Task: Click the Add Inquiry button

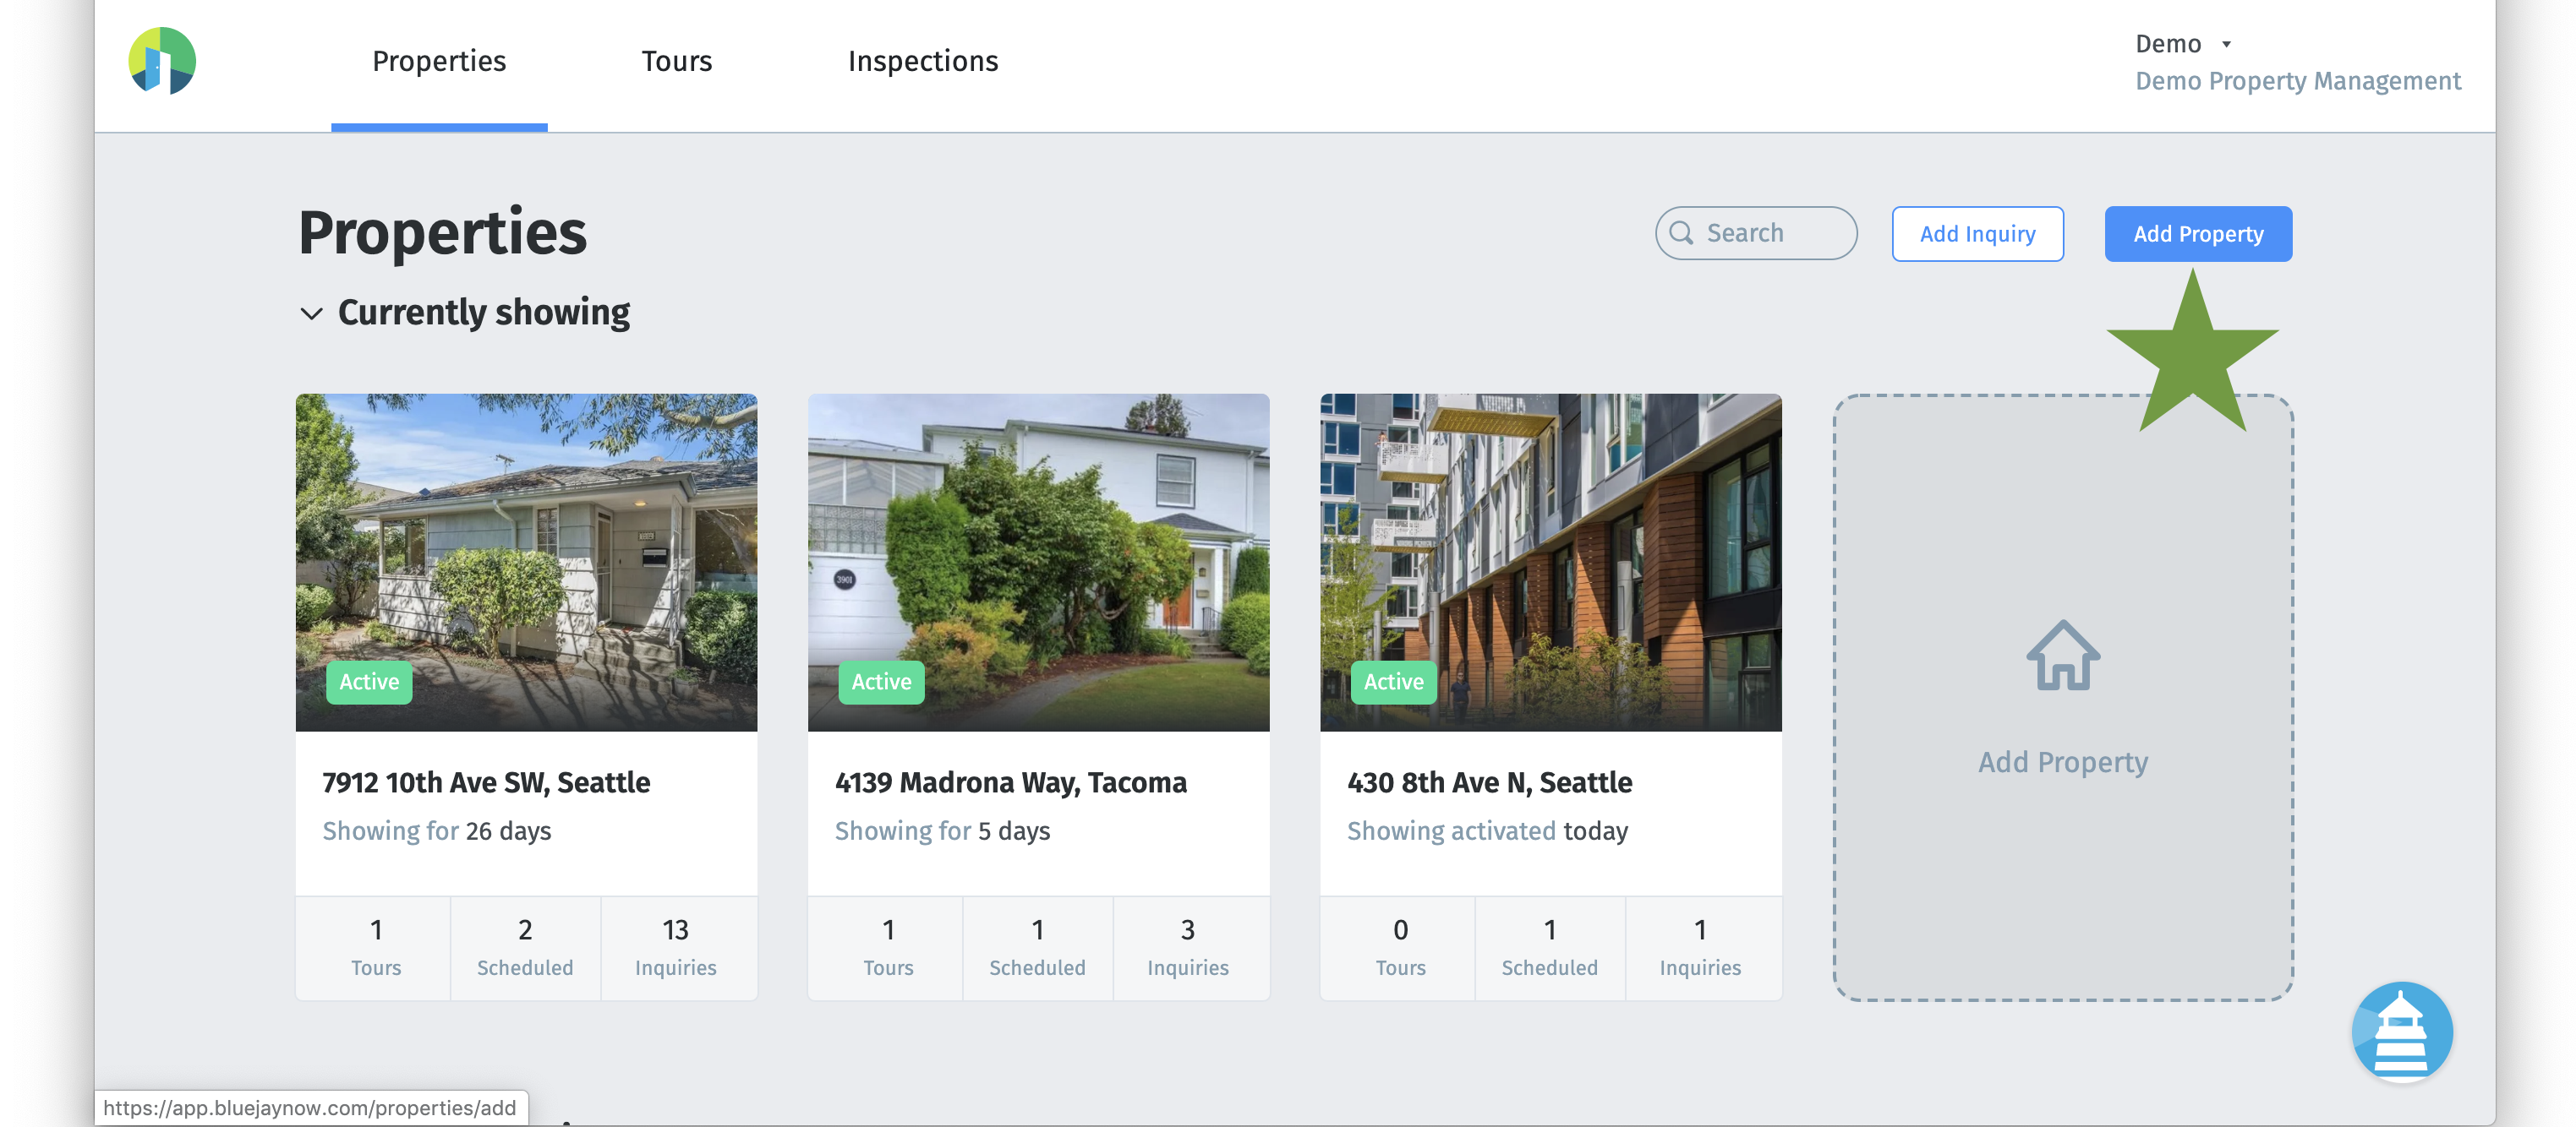Action: [1977, 234]
